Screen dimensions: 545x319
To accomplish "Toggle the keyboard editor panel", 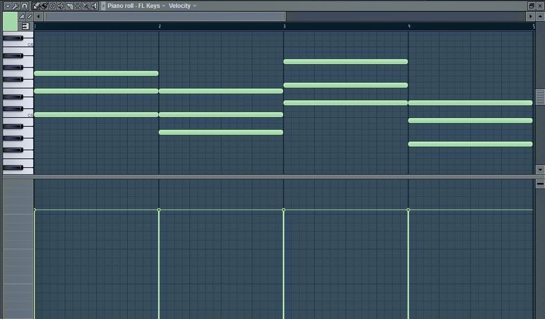I will [x=26, y=26].
